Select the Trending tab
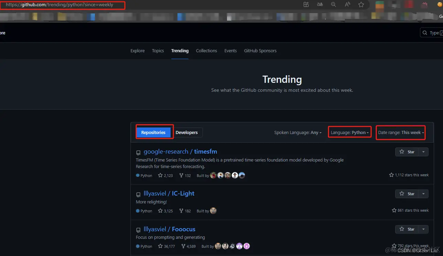 coord(180,51)
